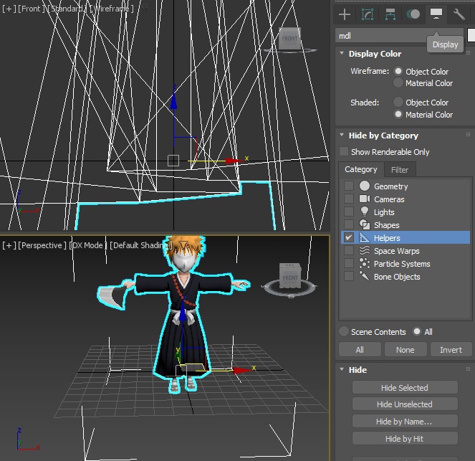The width and height of the screenshot is (475, 461).
Task: Collapse the Display Color rollout
Action: tap(342, 53)
